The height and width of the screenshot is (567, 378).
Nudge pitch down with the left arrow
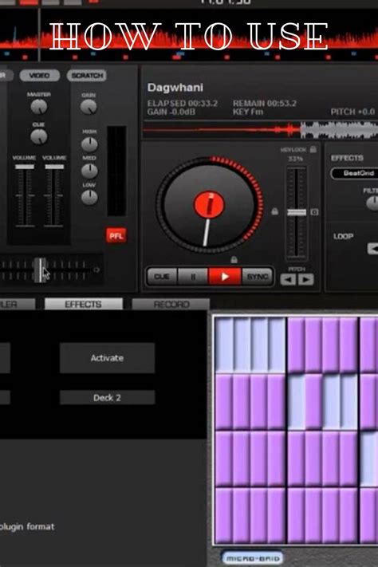click(x=288, y=280)
